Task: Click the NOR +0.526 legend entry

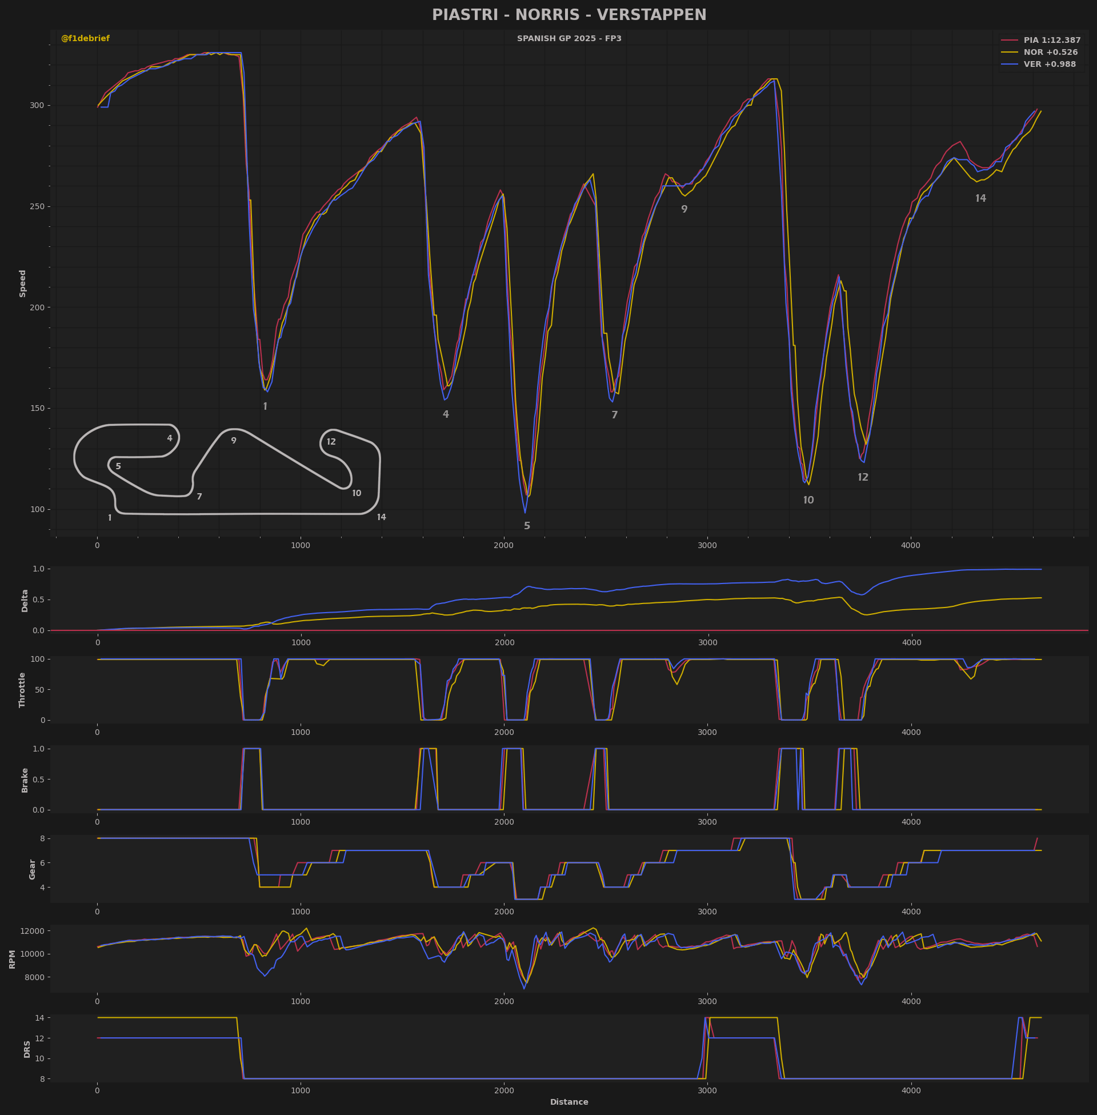Action: [x=1050, y=53]
